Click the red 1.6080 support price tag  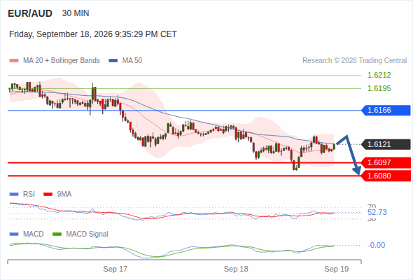[386, 176]
